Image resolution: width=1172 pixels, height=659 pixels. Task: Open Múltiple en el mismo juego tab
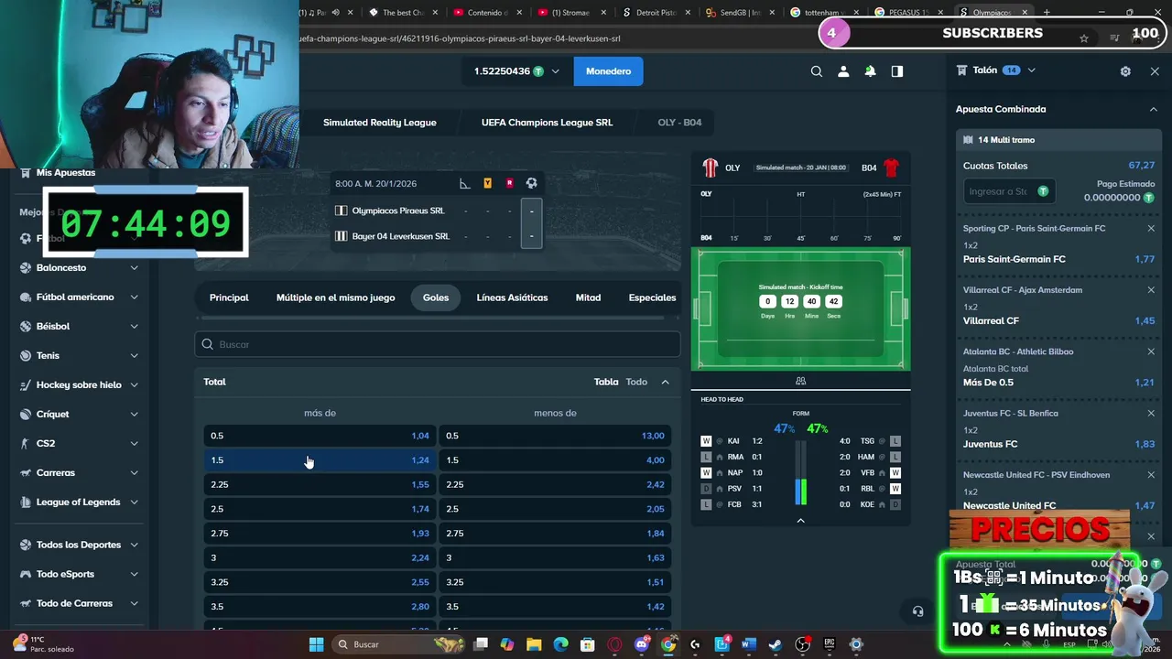click(x=336, y=297)
